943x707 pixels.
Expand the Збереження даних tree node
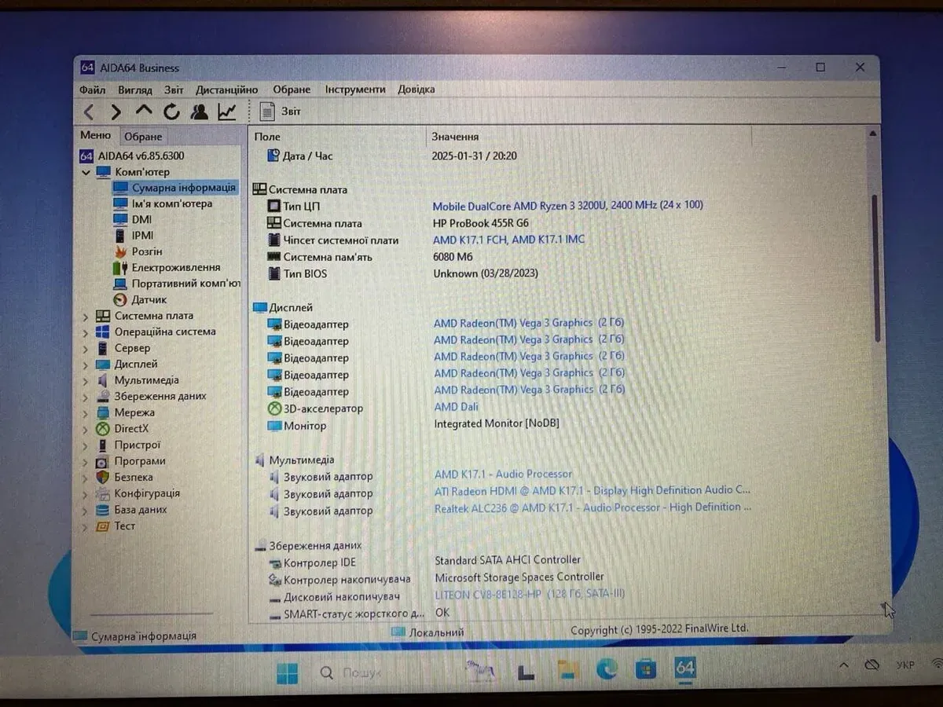point(86,397)
